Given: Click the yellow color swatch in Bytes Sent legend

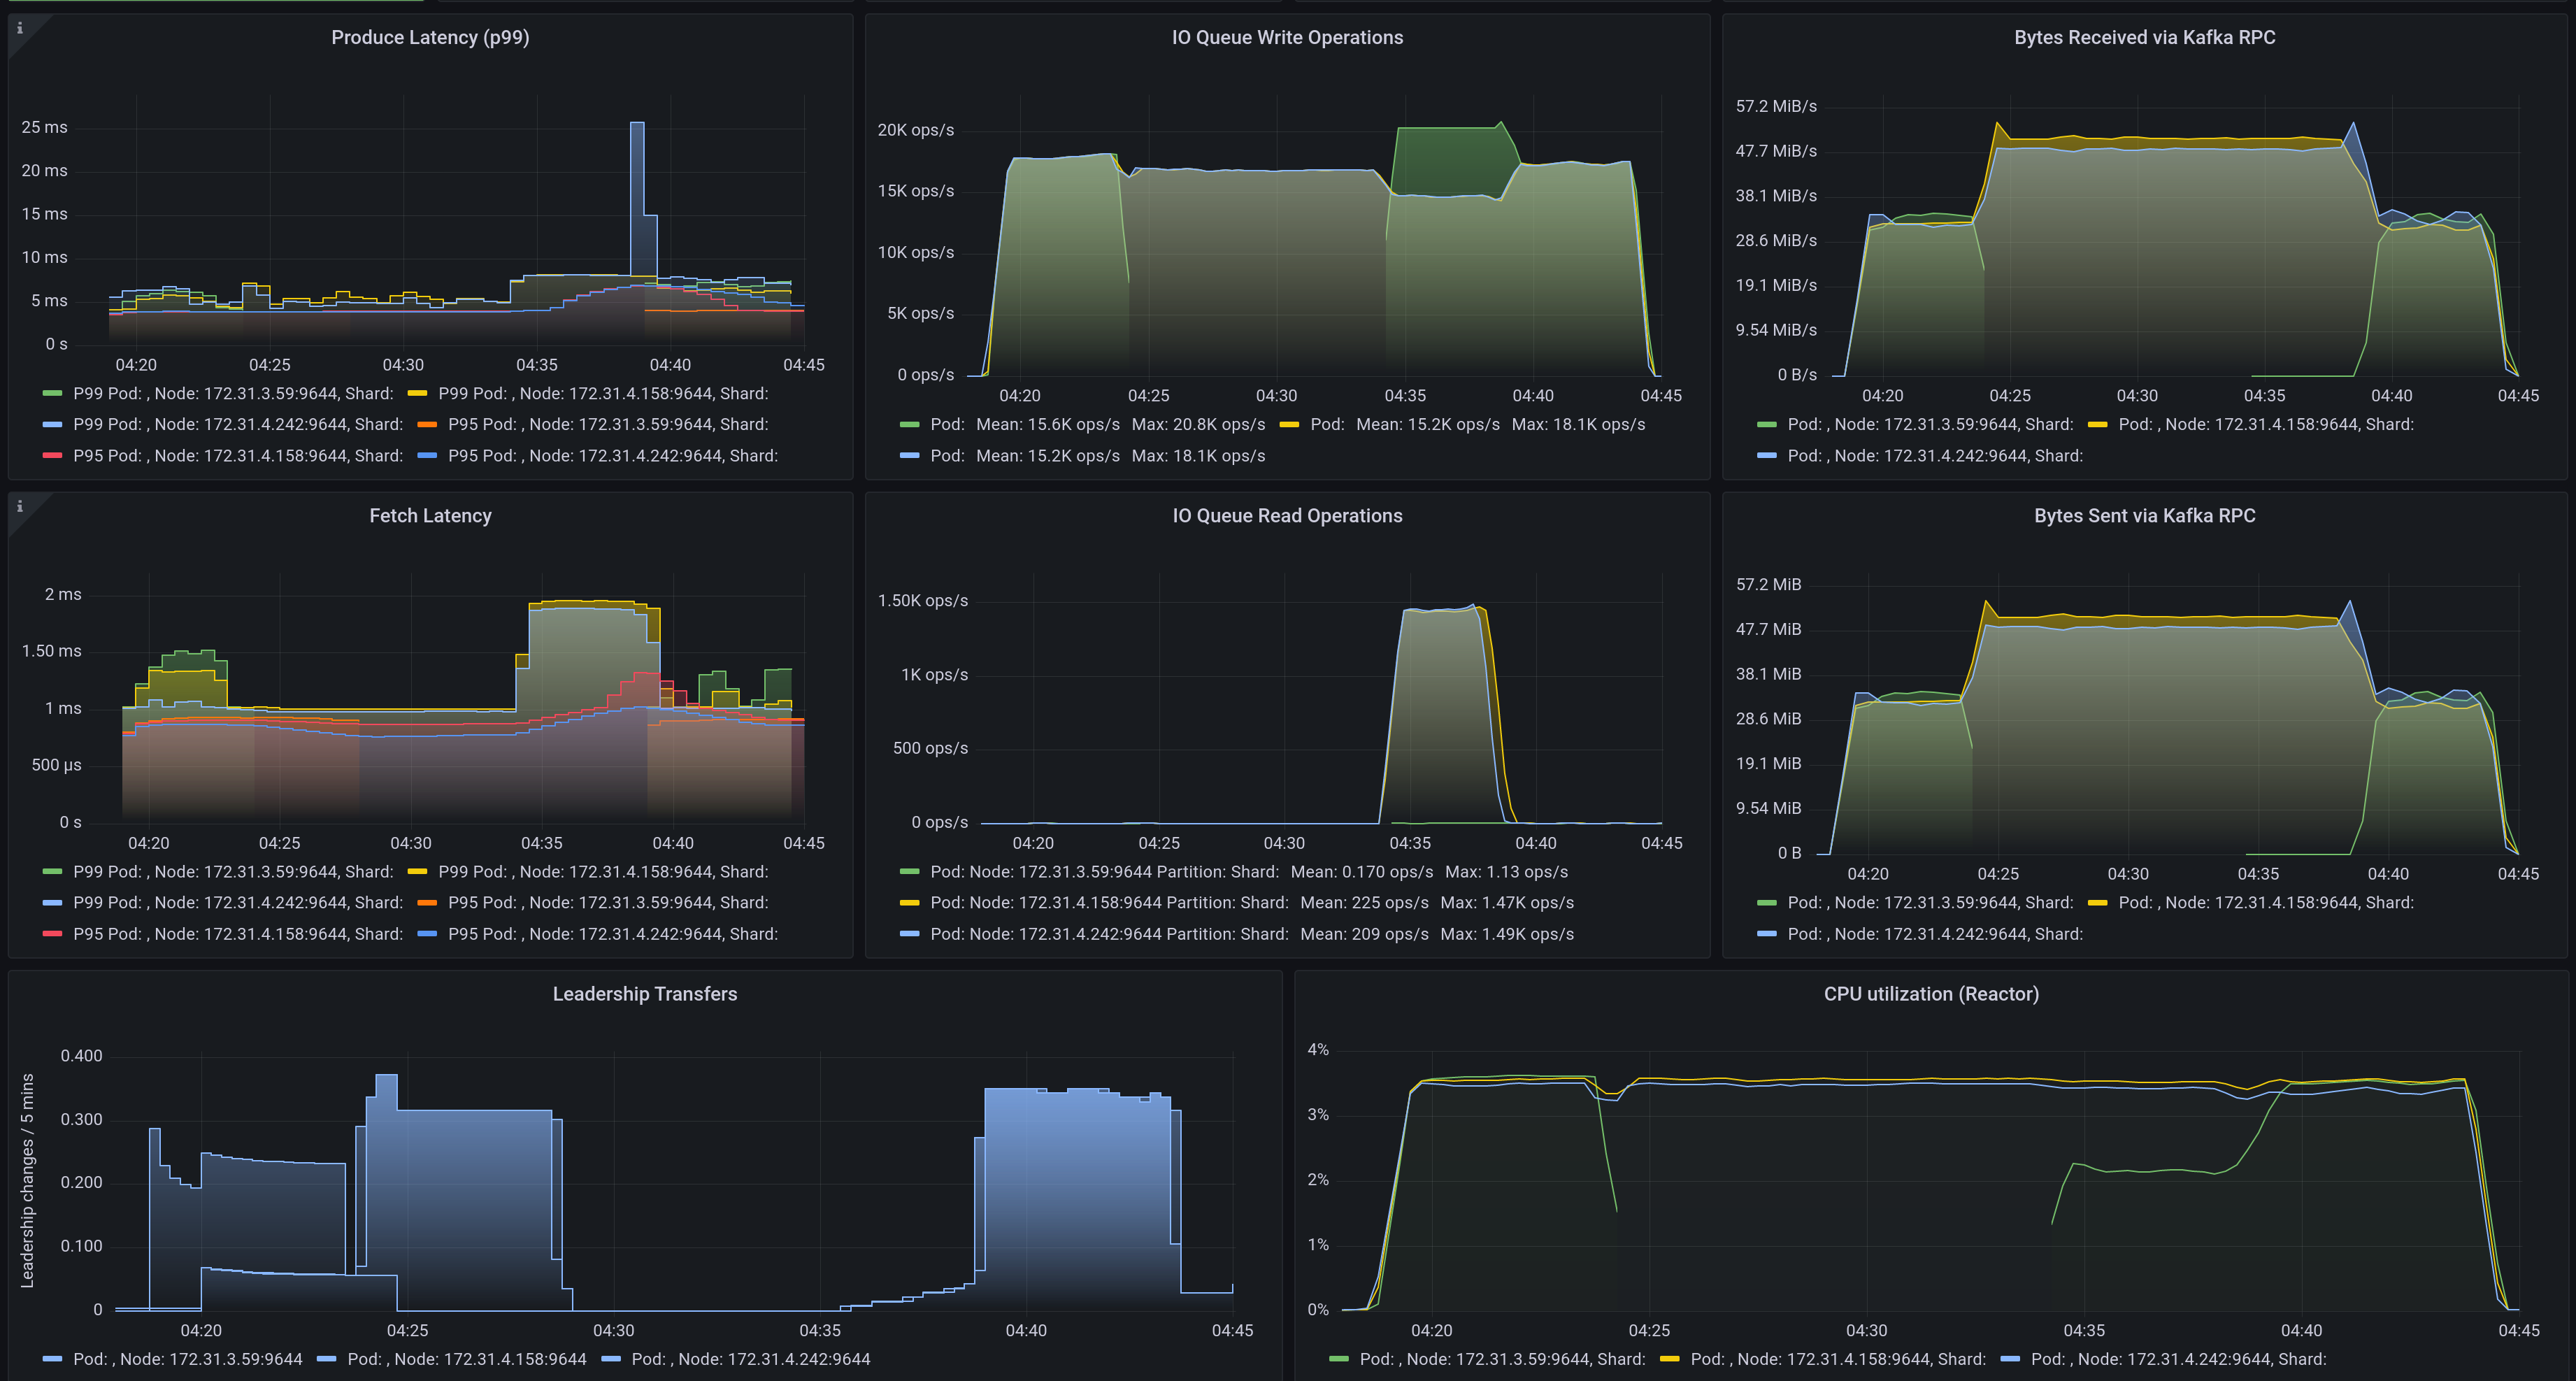Looking at the screenshot, I should [x=2100, y=902].
